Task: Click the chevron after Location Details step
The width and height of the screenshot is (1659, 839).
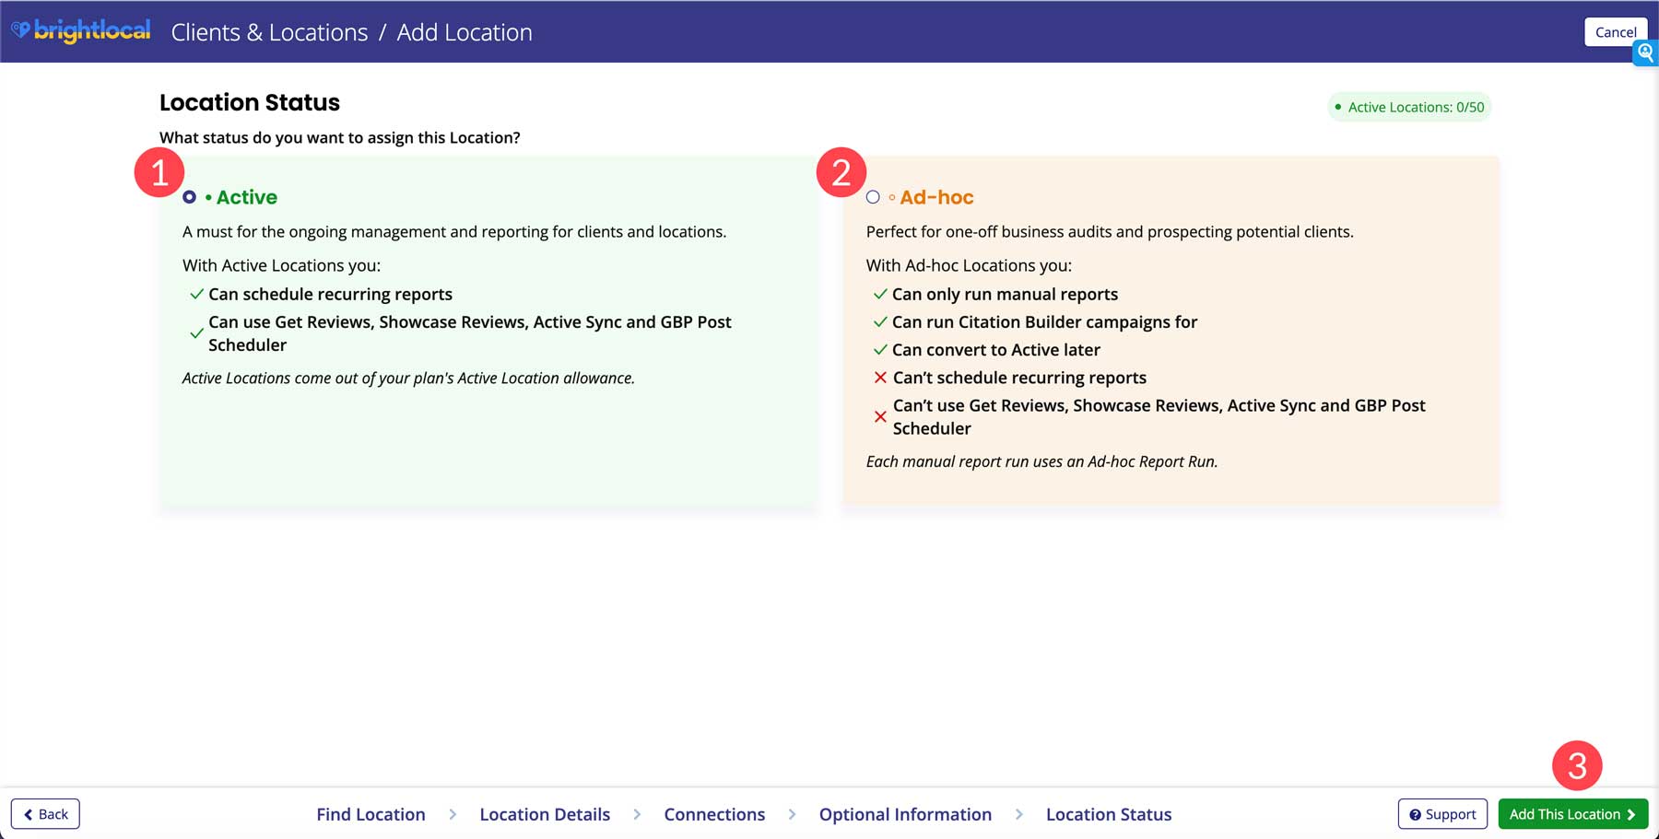Action: click(x=637, y=814)
